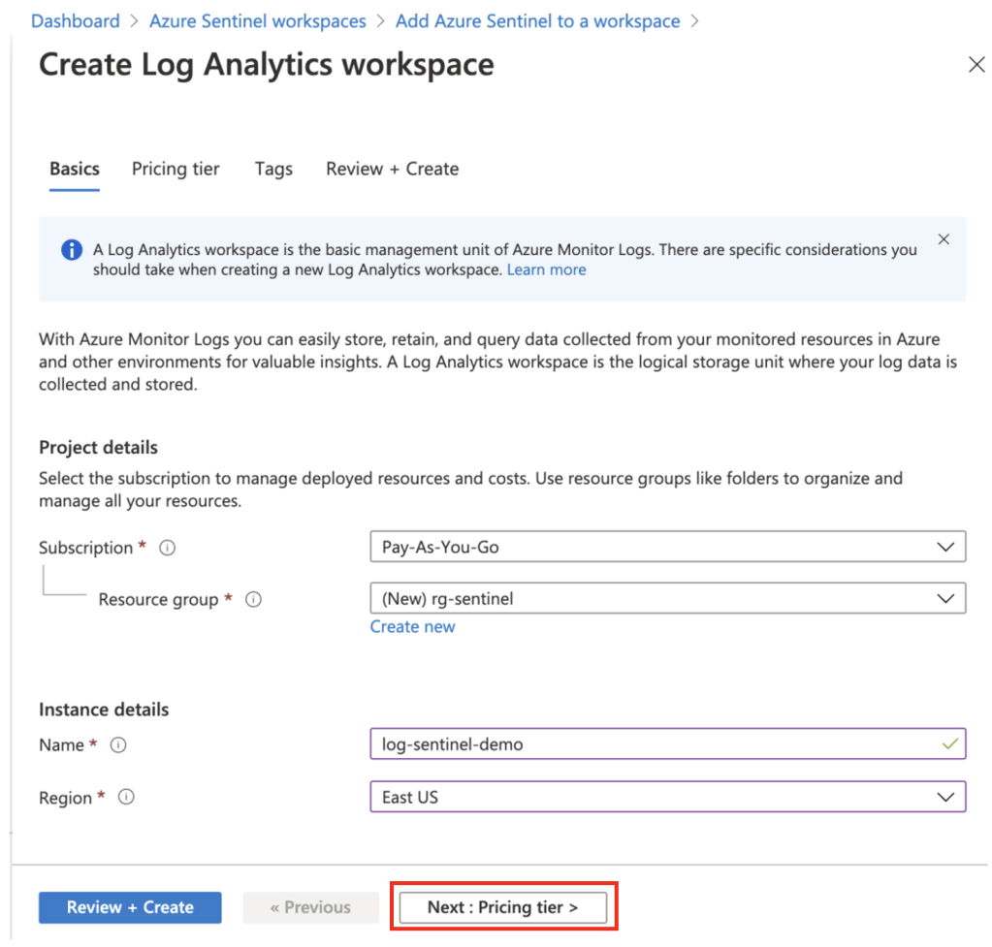The image size is (992, 947).
Task: Switch to the Pricing tier tab
Action: click(x=176, y=169)
